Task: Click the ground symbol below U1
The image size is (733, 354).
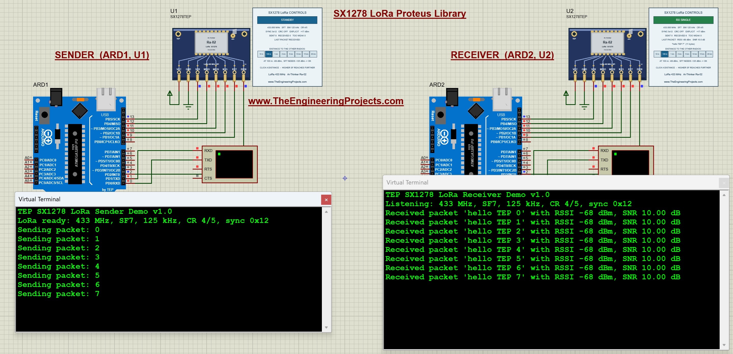Action: [x=188, y=107]
